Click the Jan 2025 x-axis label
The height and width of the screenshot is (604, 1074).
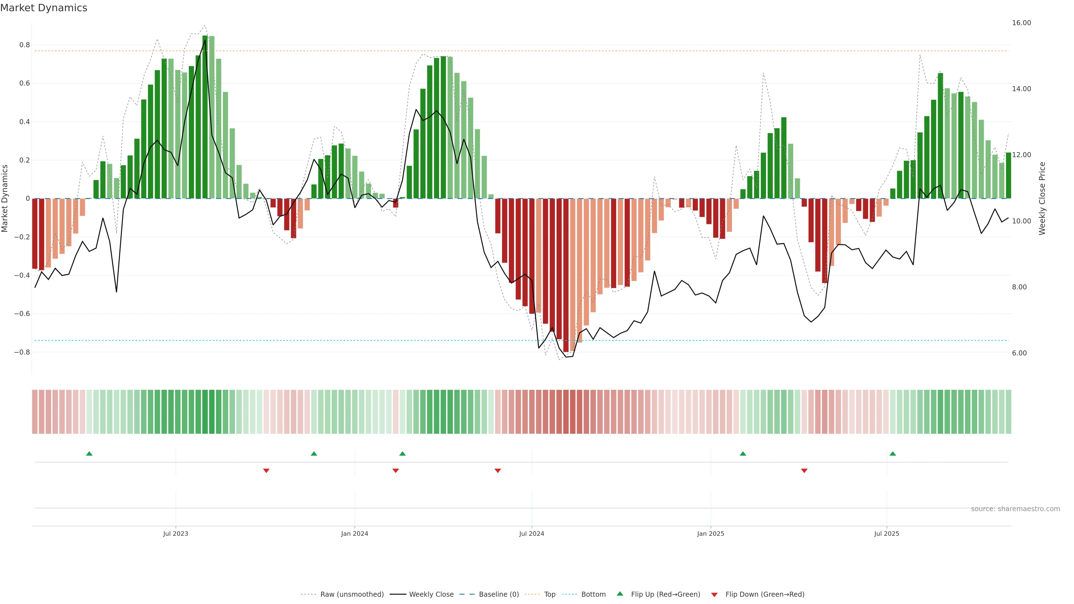(710, 534)
